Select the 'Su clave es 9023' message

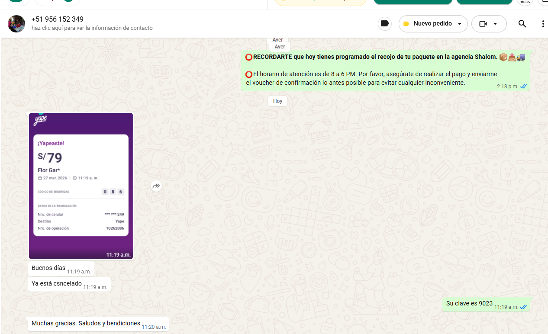pyautogui.click(x=469, y=304)
